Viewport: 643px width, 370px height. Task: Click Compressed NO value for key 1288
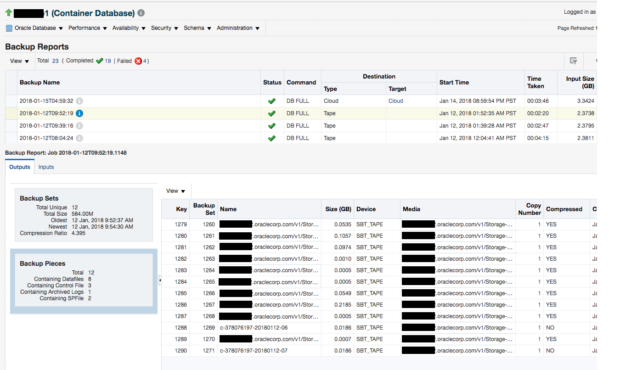(x=550, y=328)
